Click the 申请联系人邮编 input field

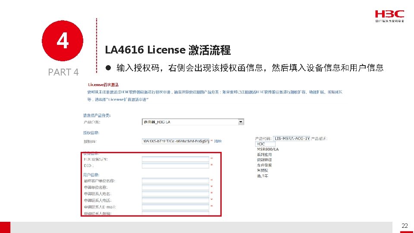click(x=176, y=213)
